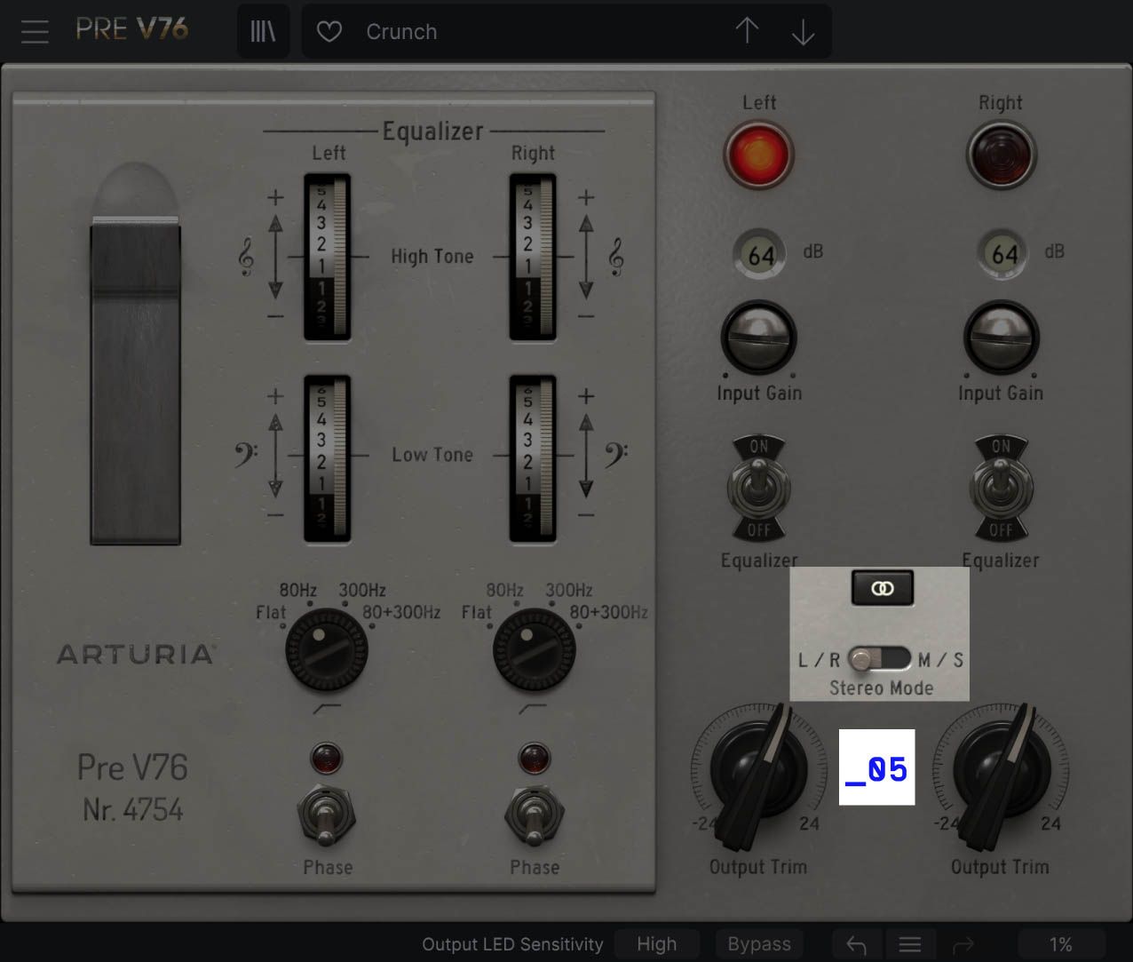The height and width of the screenshot is (962, 1133).
Task: Click the Right 64 dB gain display
Action: (x=1003, y=255)
